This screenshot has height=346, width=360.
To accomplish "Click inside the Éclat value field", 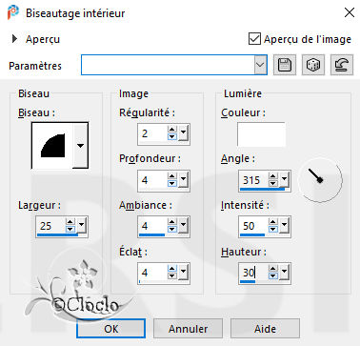I will [152, 273].
